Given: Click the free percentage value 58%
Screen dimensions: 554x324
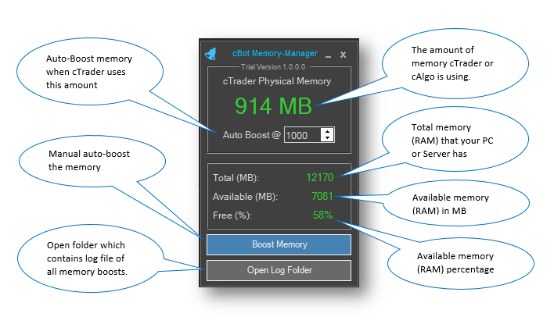Looking at the screenshot, I should 322,215.
